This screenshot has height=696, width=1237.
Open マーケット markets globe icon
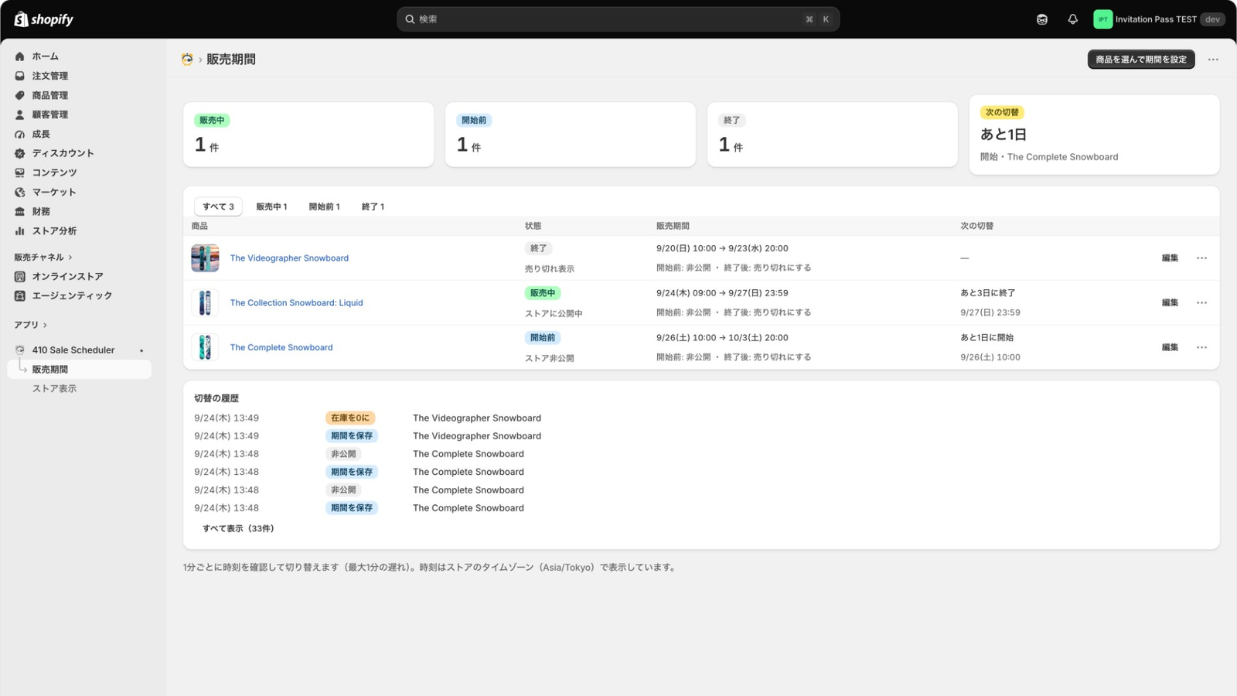coord(20,192)
